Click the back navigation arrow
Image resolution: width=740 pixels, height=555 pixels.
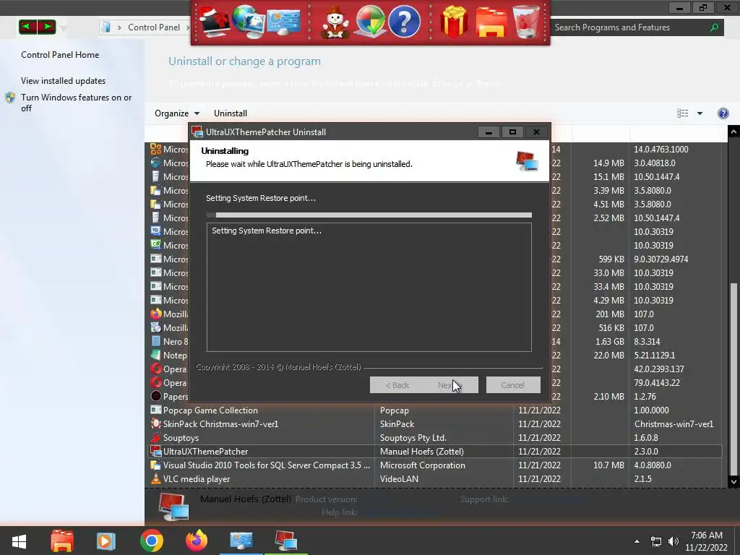tap(28, 27)
